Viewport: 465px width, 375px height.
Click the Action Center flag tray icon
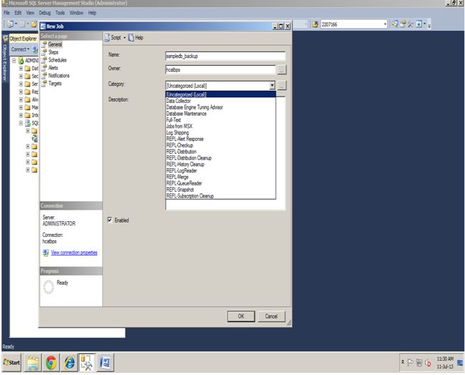pyautogui.click(x=411, y=363)
